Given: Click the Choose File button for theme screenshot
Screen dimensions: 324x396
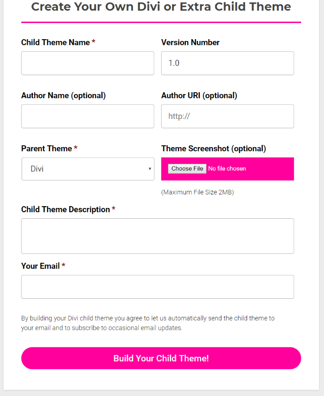Looking at the screenshot, I should (x=187, y=168).
